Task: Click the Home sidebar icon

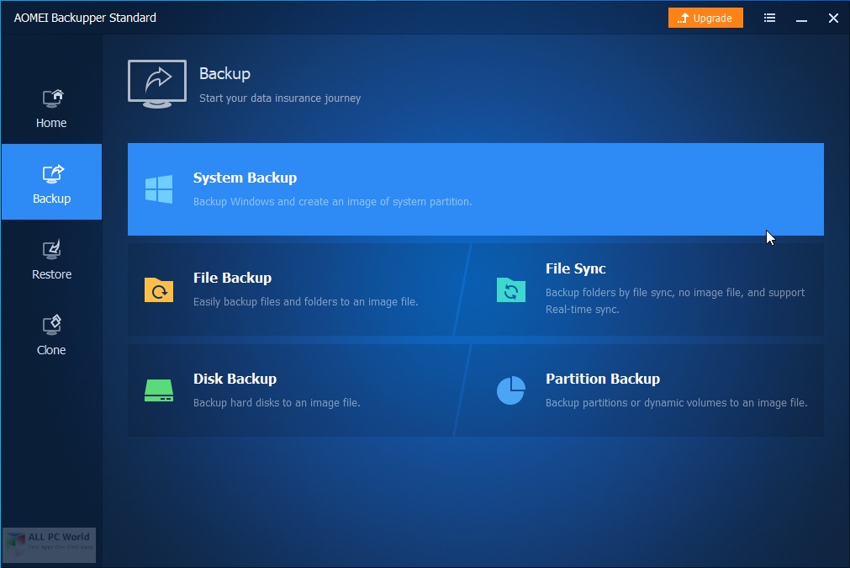Action: click(x=53, y=98)
